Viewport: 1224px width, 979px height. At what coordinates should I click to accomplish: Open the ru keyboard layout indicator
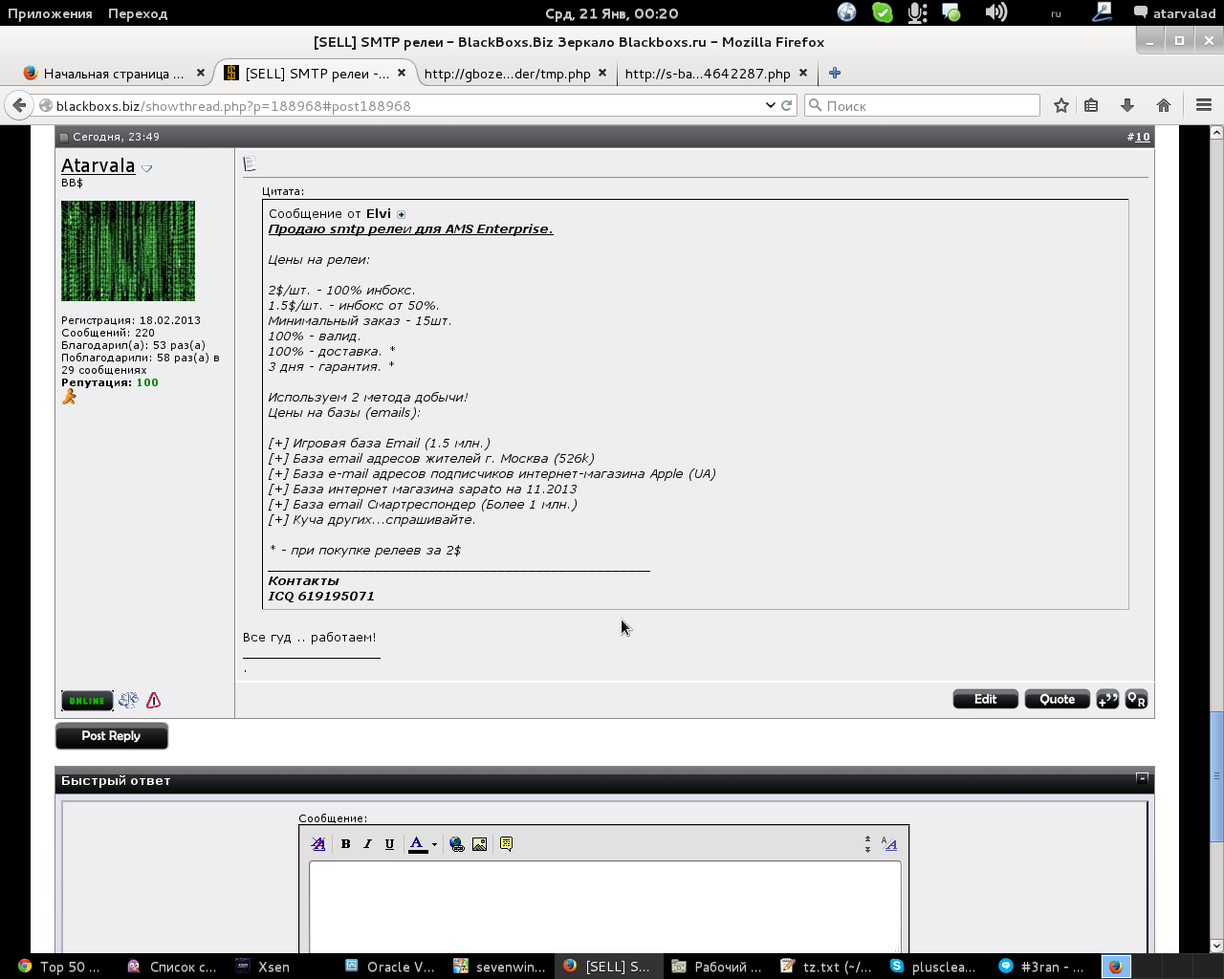1056,13
